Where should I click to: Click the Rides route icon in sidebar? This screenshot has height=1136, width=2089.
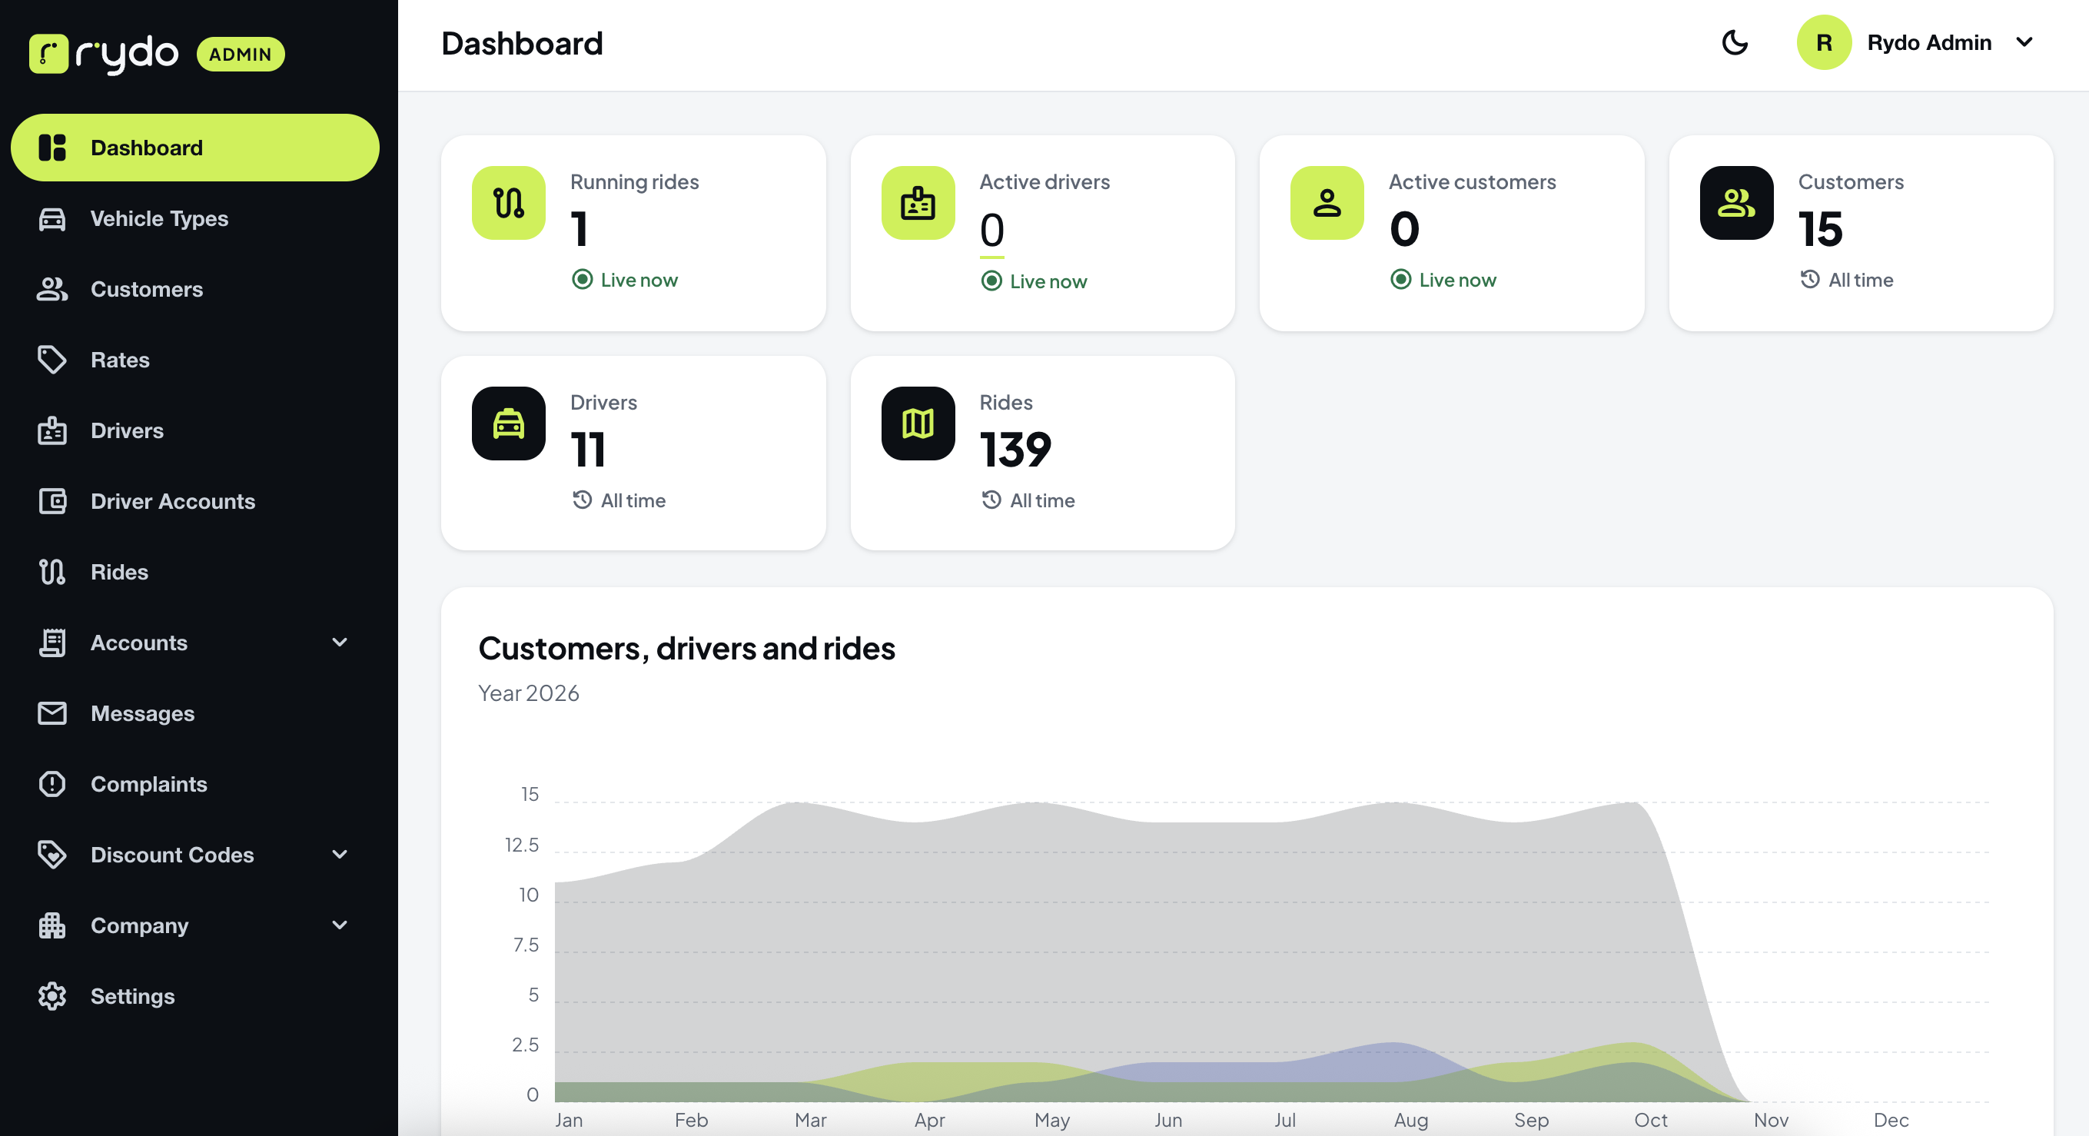(52, 572)
